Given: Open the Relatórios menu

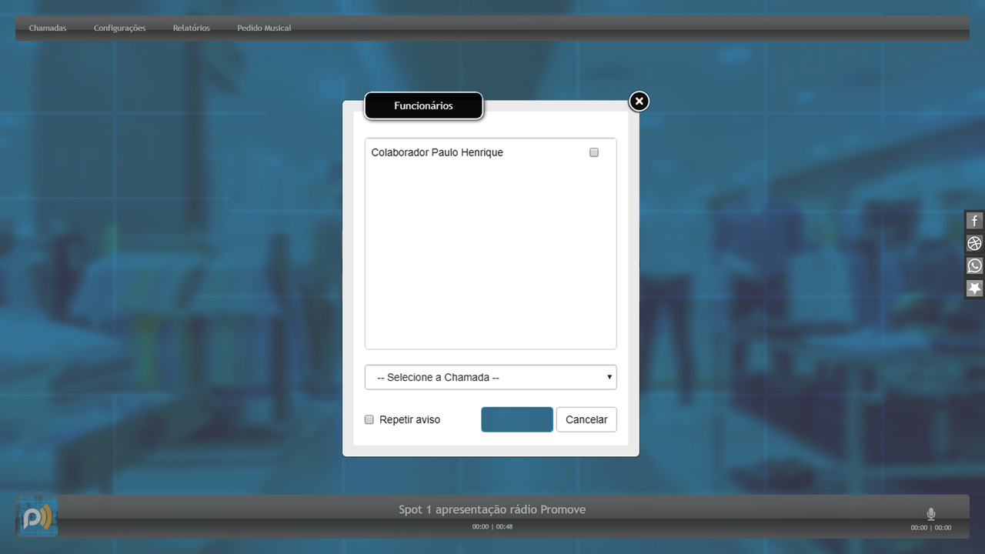Looking at the screenshot, I should pos(191,28).
